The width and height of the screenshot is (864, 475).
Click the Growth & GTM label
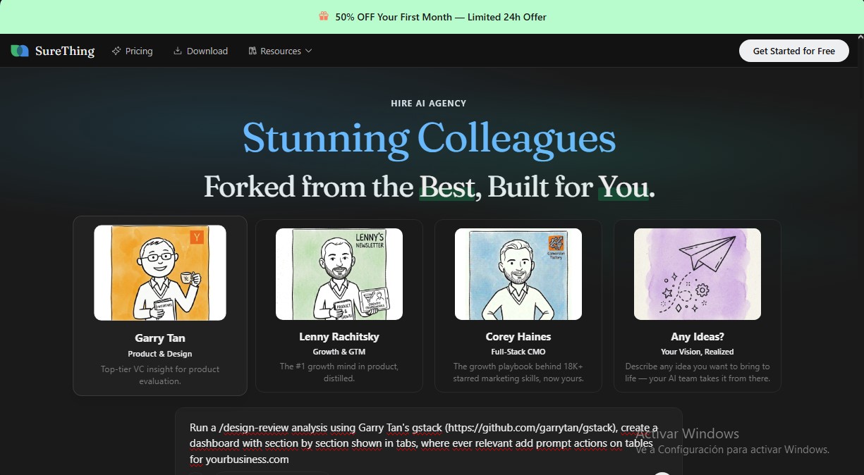[x=339, y=352]
